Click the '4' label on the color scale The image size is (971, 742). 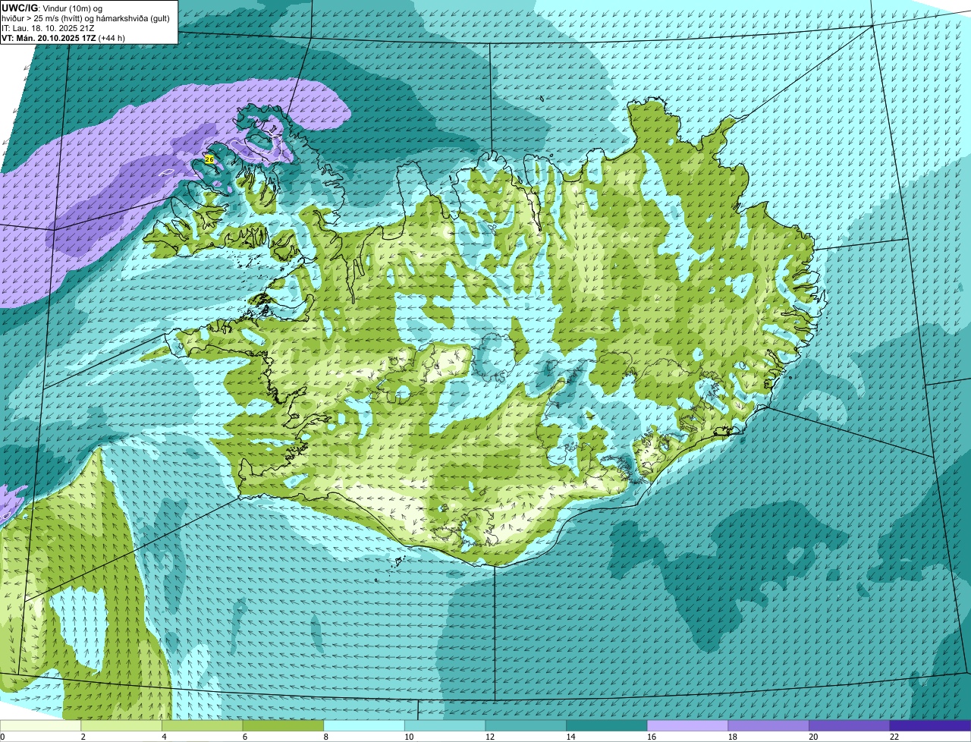coord(164,737)
